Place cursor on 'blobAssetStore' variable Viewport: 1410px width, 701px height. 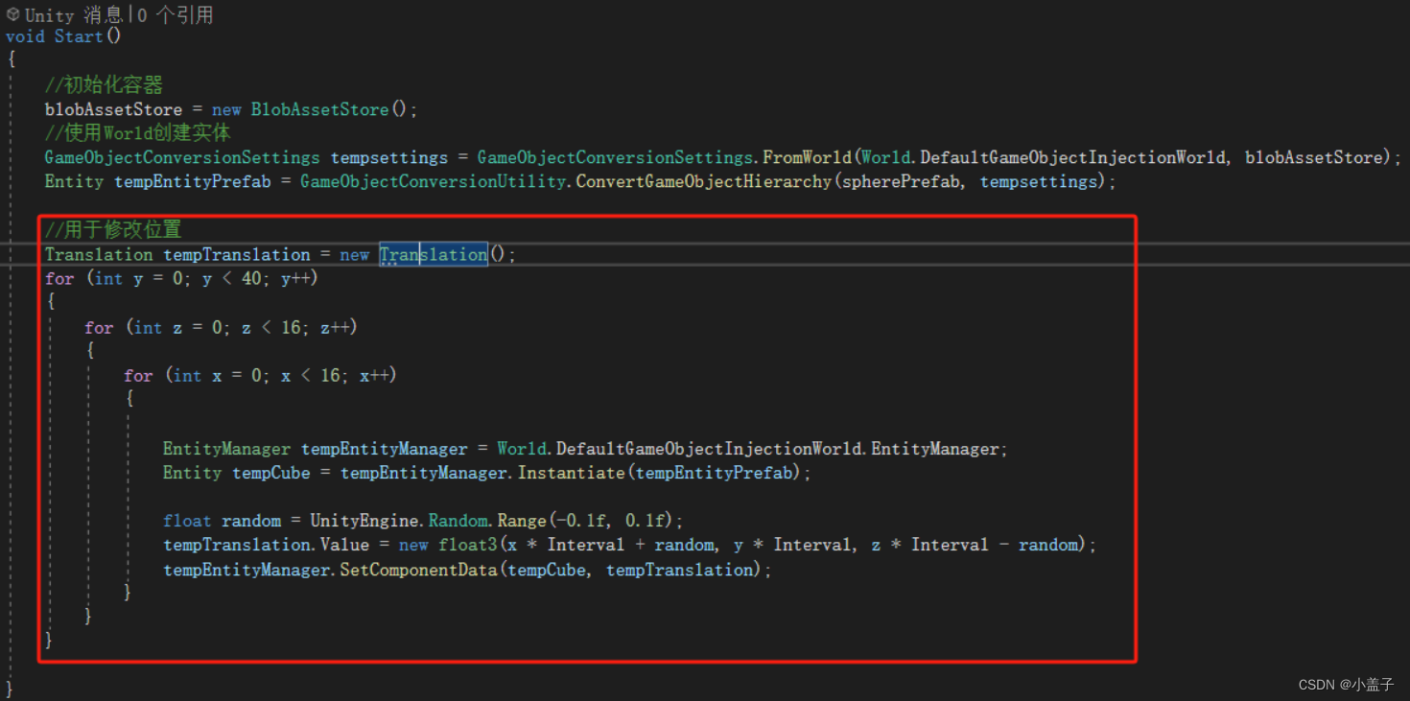click(112, 108)
